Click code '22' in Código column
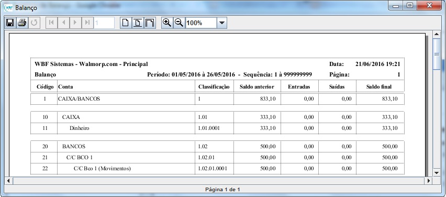446x197 pixels. point(45,169)
